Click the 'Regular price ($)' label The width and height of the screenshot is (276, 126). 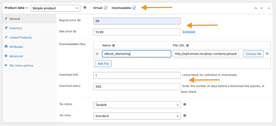tap(70, 20)
